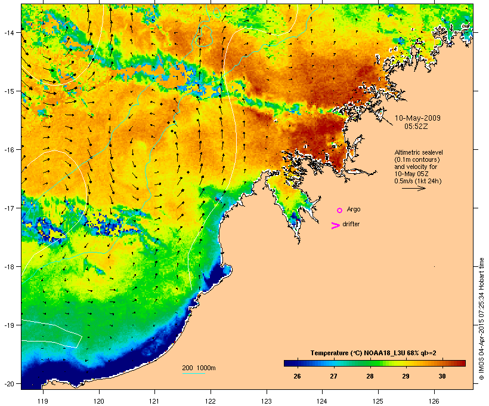This screenshot has width=489, height=406.
Task: Click the '(0.1m contours)' text
Action: coord(417,159)
